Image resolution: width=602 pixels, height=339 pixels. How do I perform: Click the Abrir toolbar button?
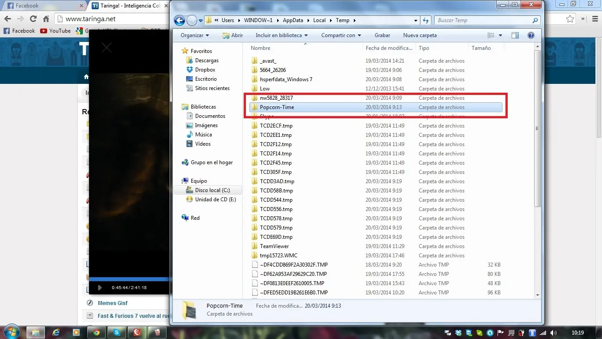tap(233, 35)
